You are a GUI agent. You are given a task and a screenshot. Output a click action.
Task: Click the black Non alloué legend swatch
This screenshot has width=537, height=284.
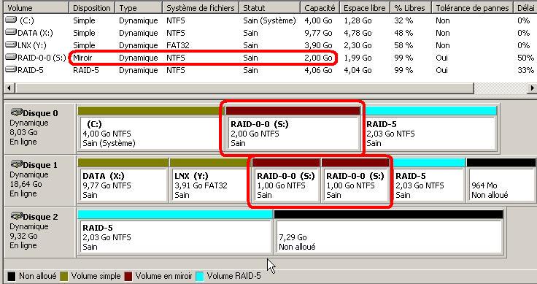(11, 276)
